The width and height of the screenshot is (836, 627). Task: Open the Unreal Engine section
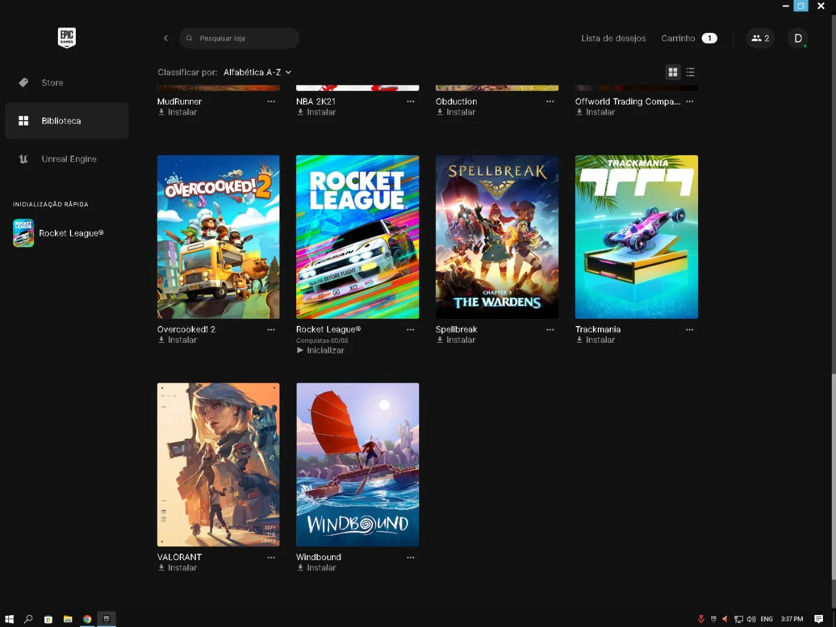tap(67, 159)
